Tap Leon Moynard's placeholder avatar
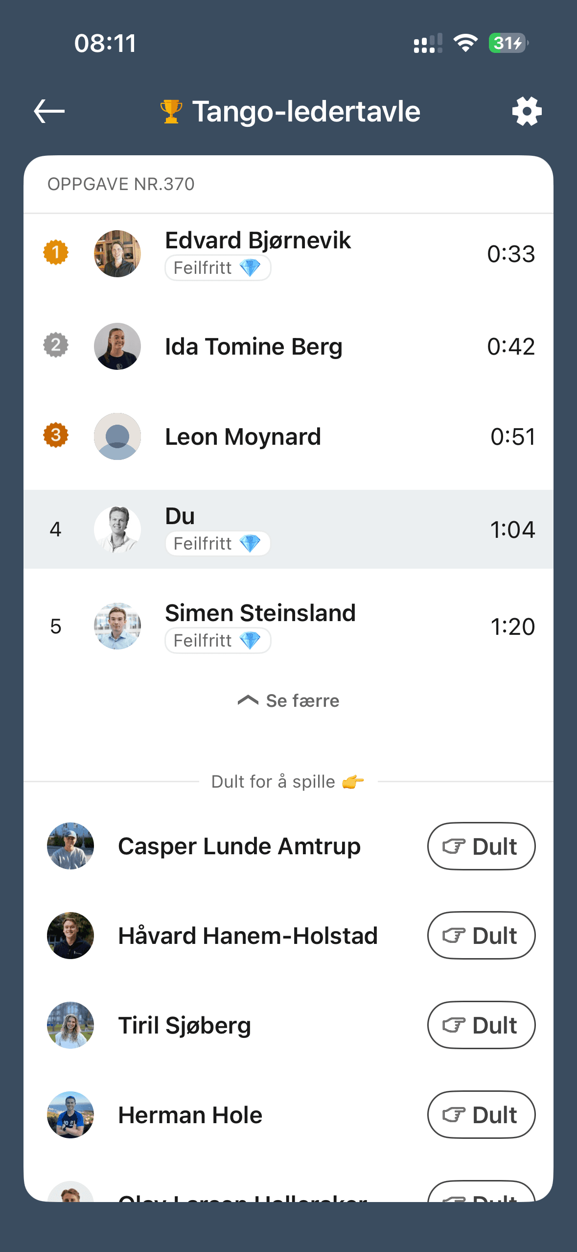577x1252 pixels. [117, 436]
